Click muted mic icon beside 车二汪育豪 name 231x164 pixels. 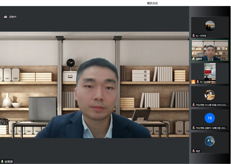tap(197, 82)
